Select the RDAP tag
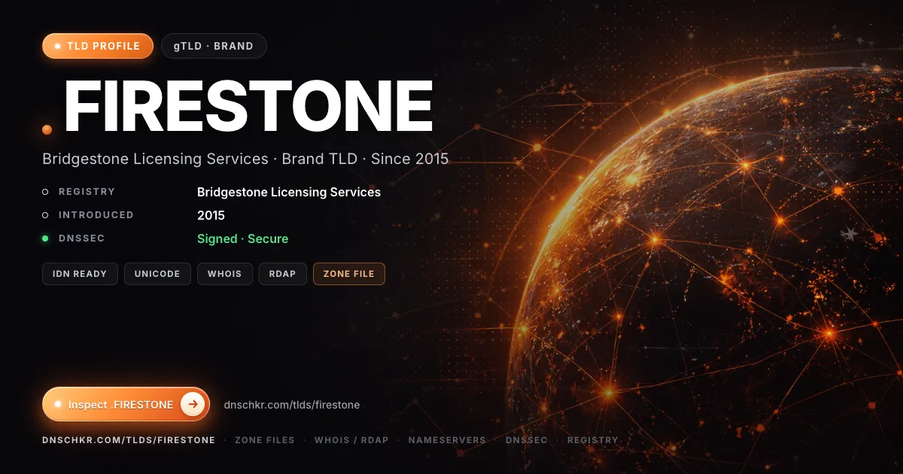The width and height of the screenshot is (903, 474). tap(283, 274)
